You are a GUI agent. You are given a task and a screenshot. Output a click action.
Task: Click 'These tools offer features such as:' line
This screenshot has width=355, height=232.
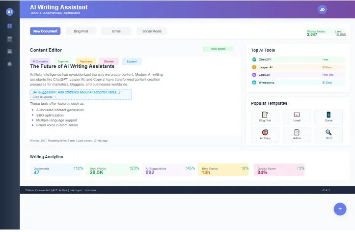[x=57, y=104]
